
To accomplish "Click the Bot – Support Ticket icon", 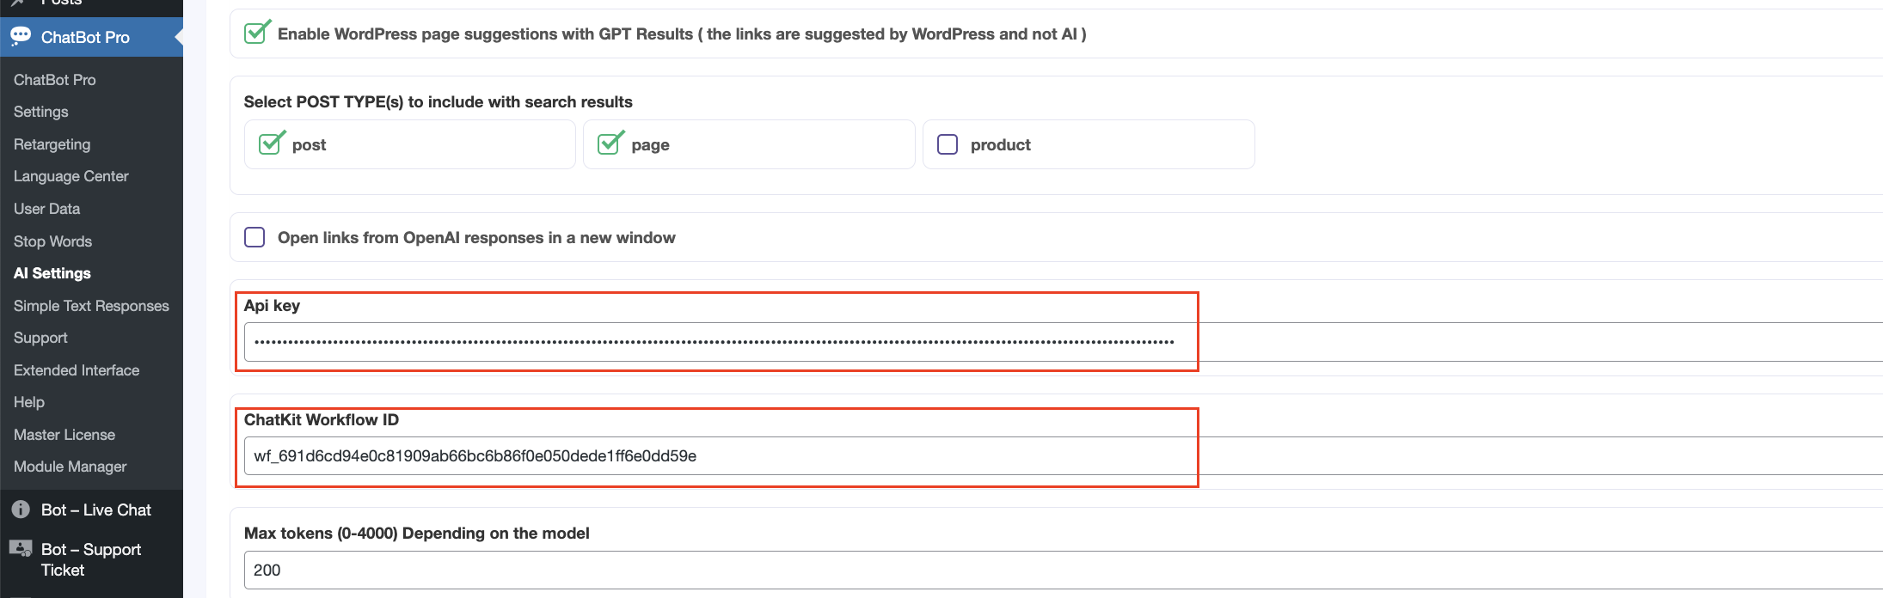I will click(x=21, y=549).
